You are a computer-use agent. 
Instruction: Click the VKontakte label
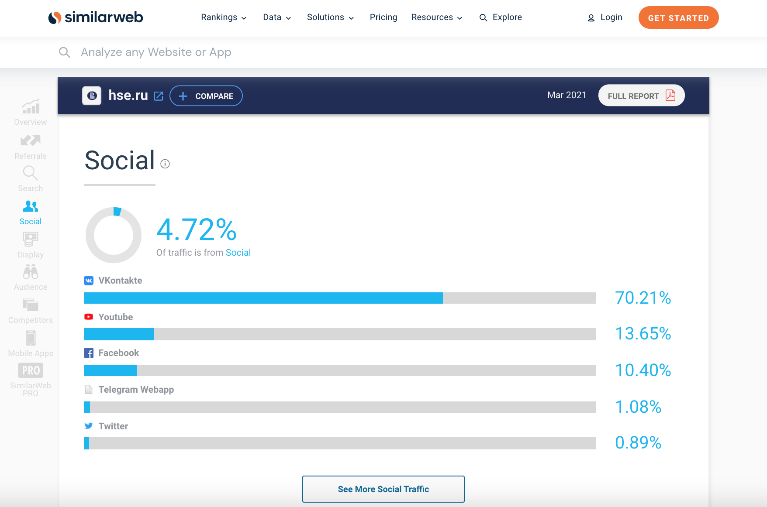pyautogui.click(x=120, y=281)
